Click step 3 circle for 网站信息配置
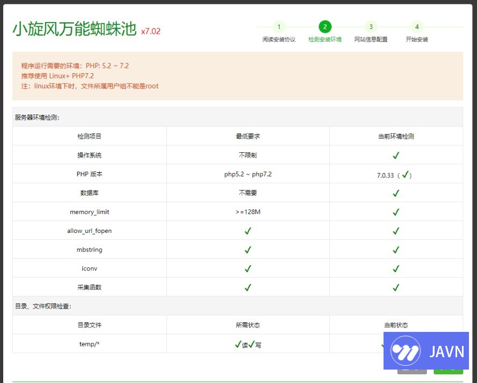Screen dimensions: 477x383 (371, 27)
